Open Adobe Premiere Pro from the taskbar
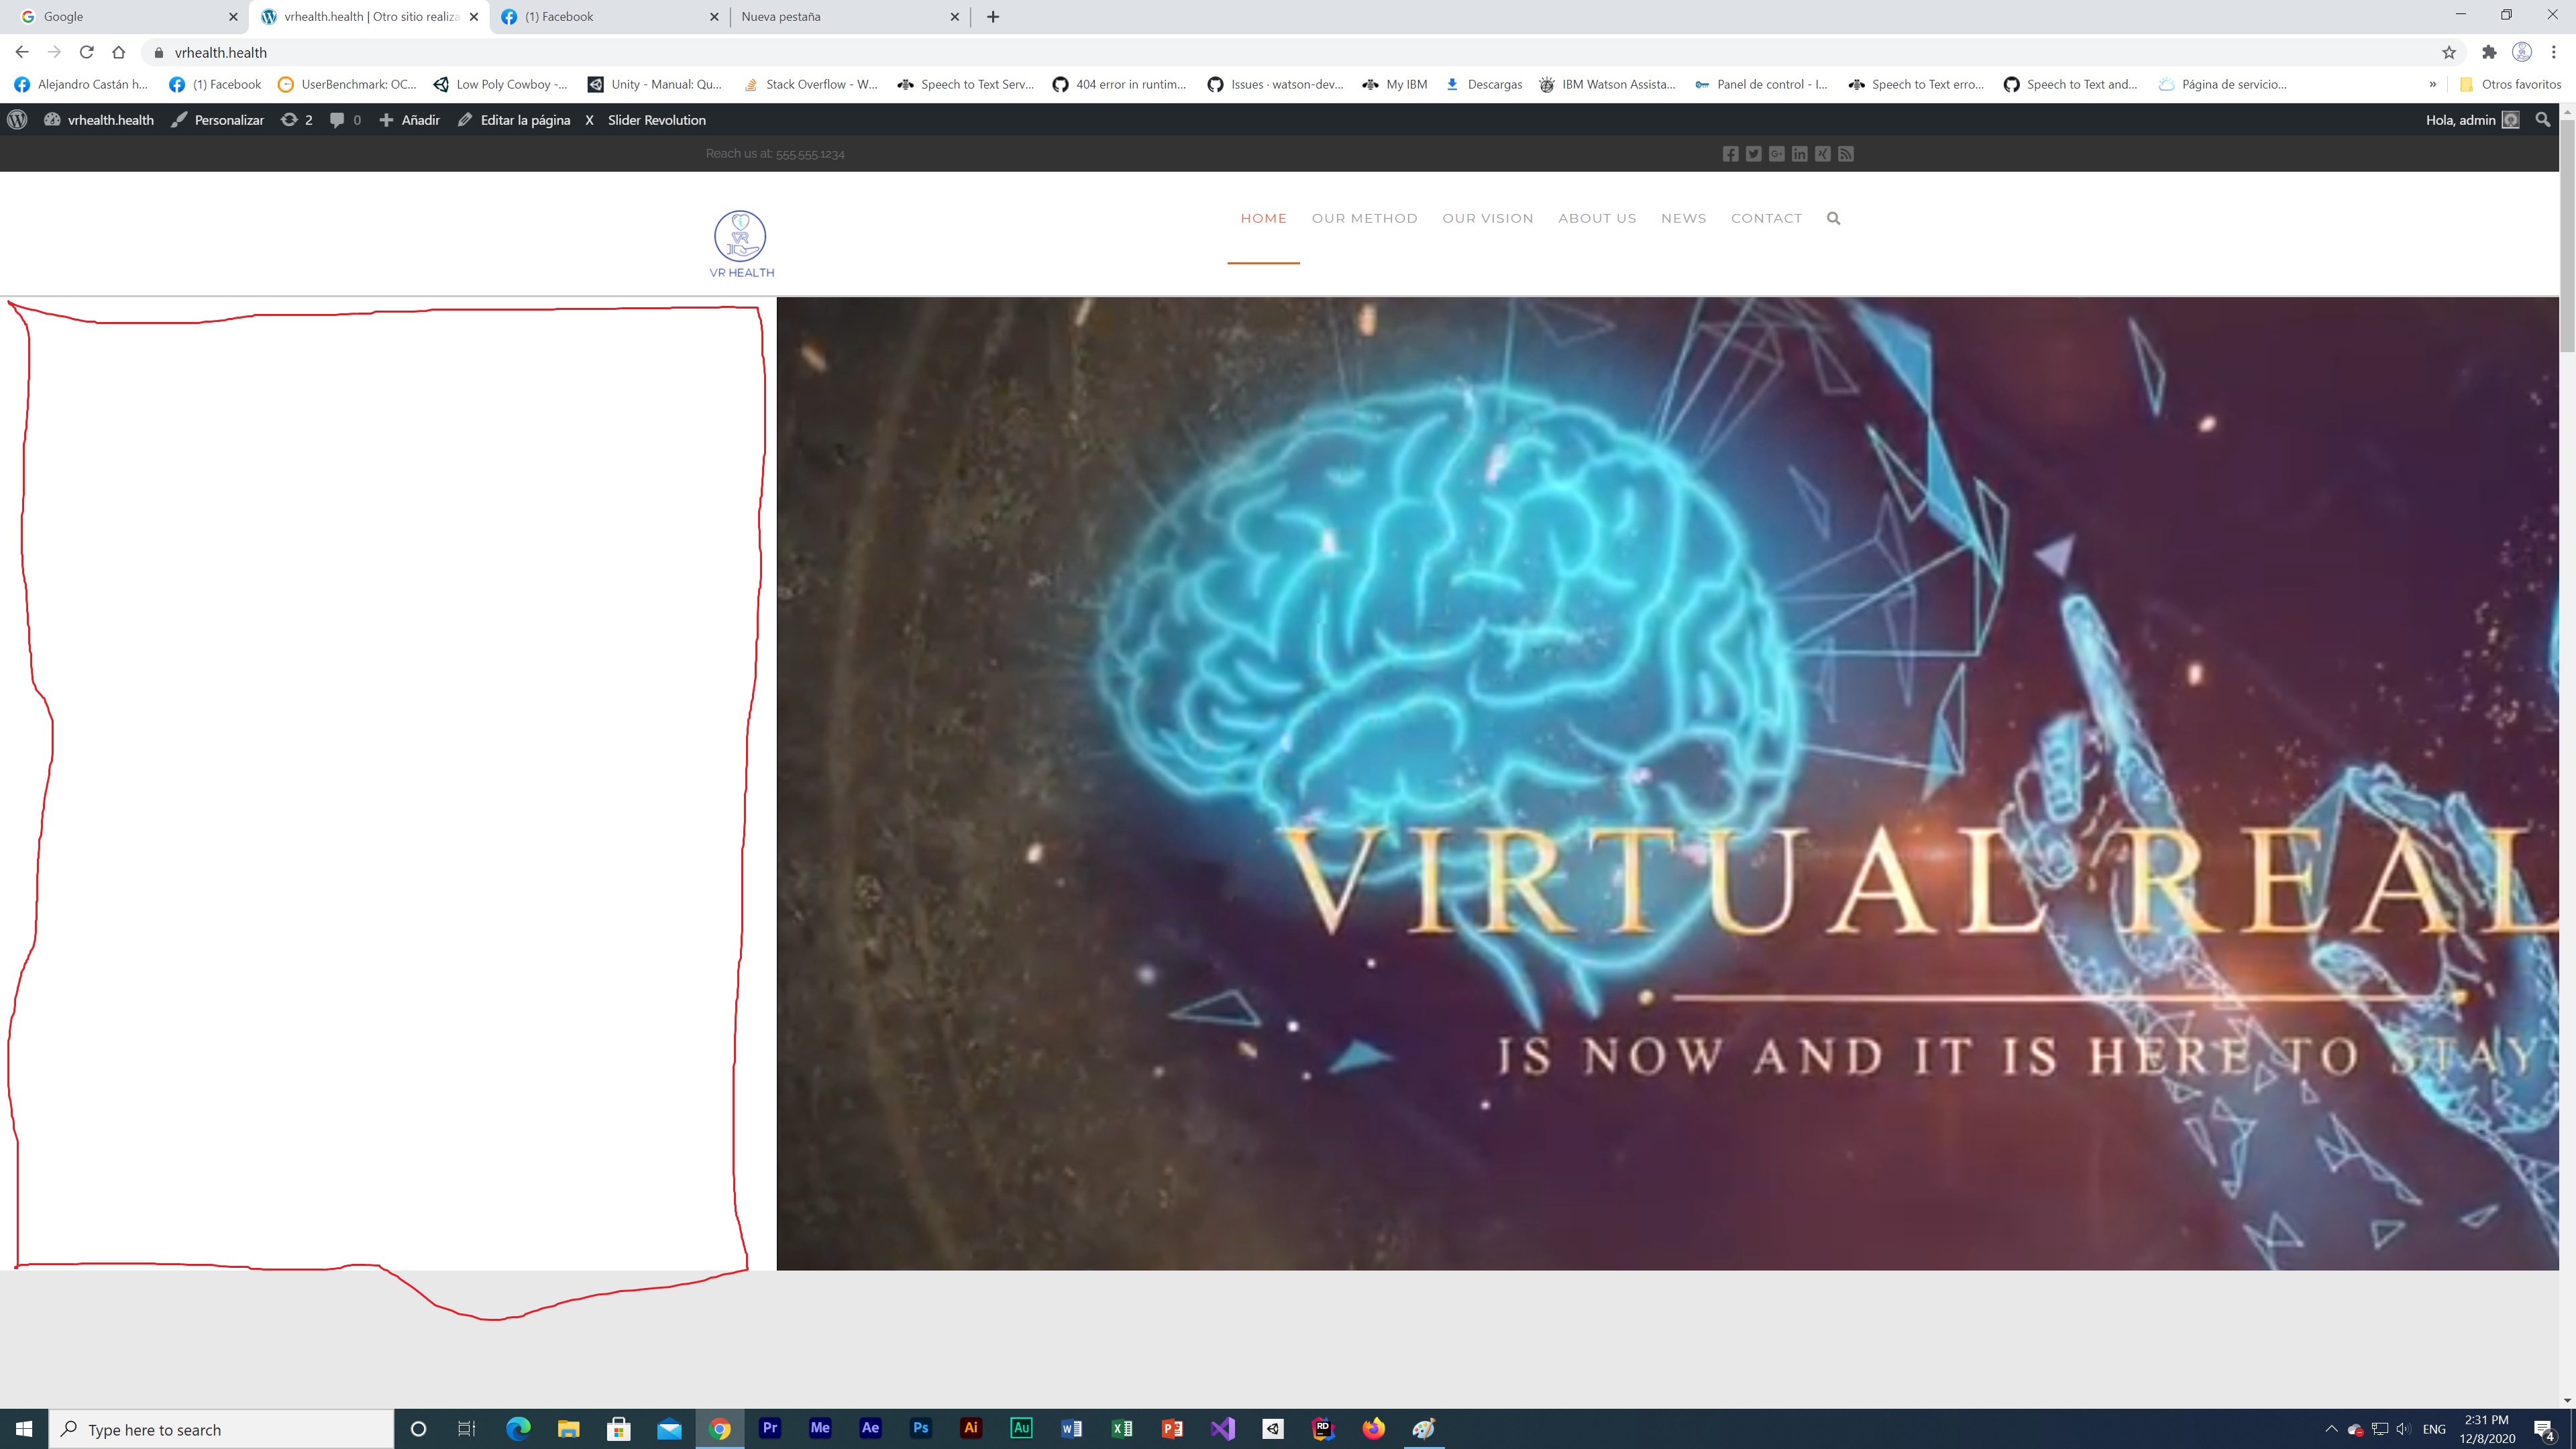Screen dimensions: 2576x1449 pos(770,1428)
